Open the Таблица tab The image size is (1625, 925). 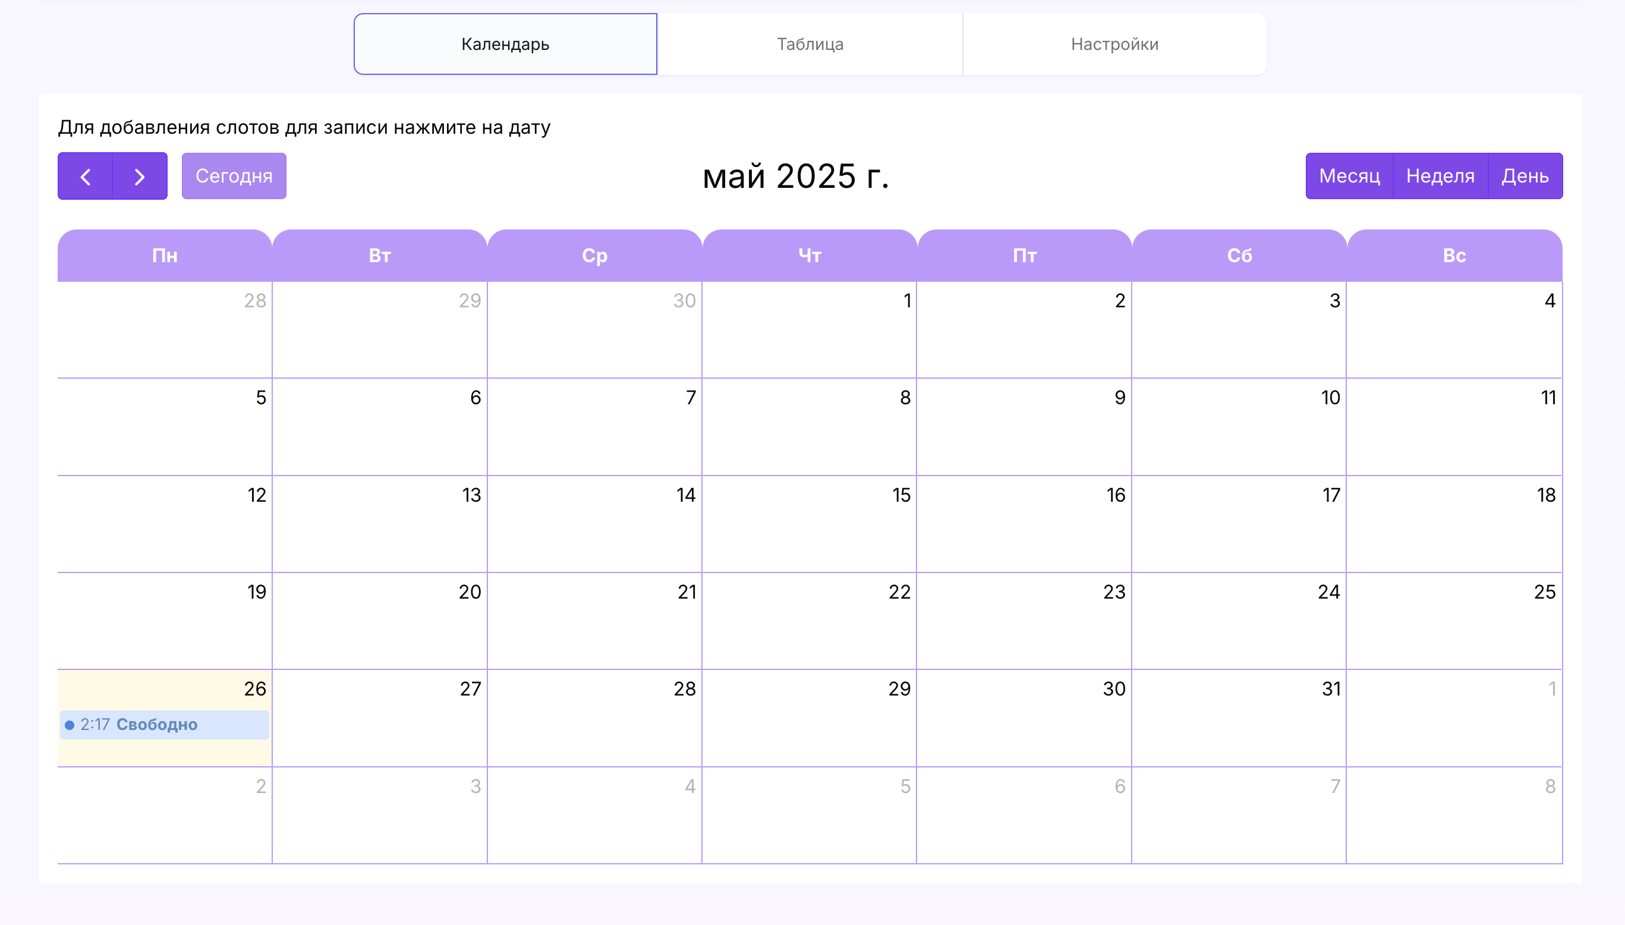click(810, 44)
